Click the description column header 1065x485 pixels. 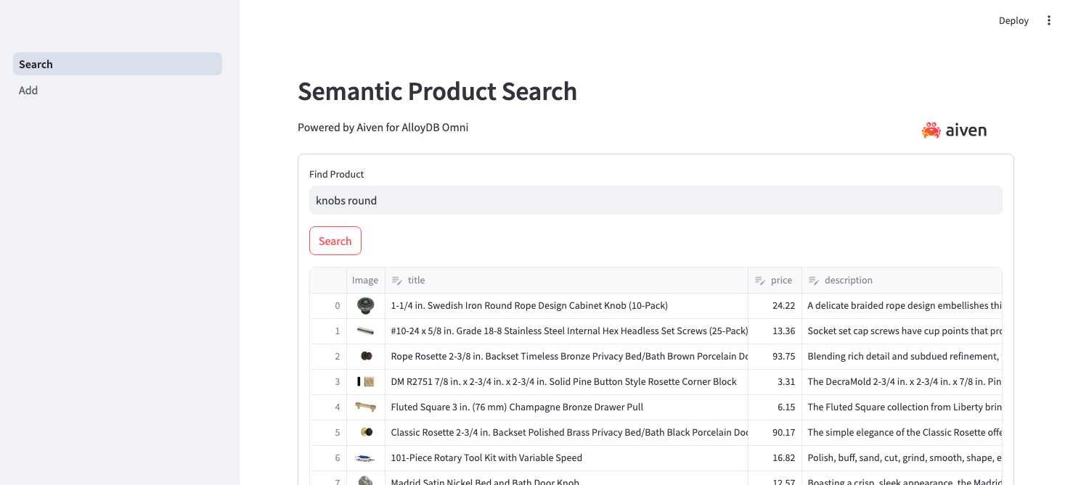848,281
